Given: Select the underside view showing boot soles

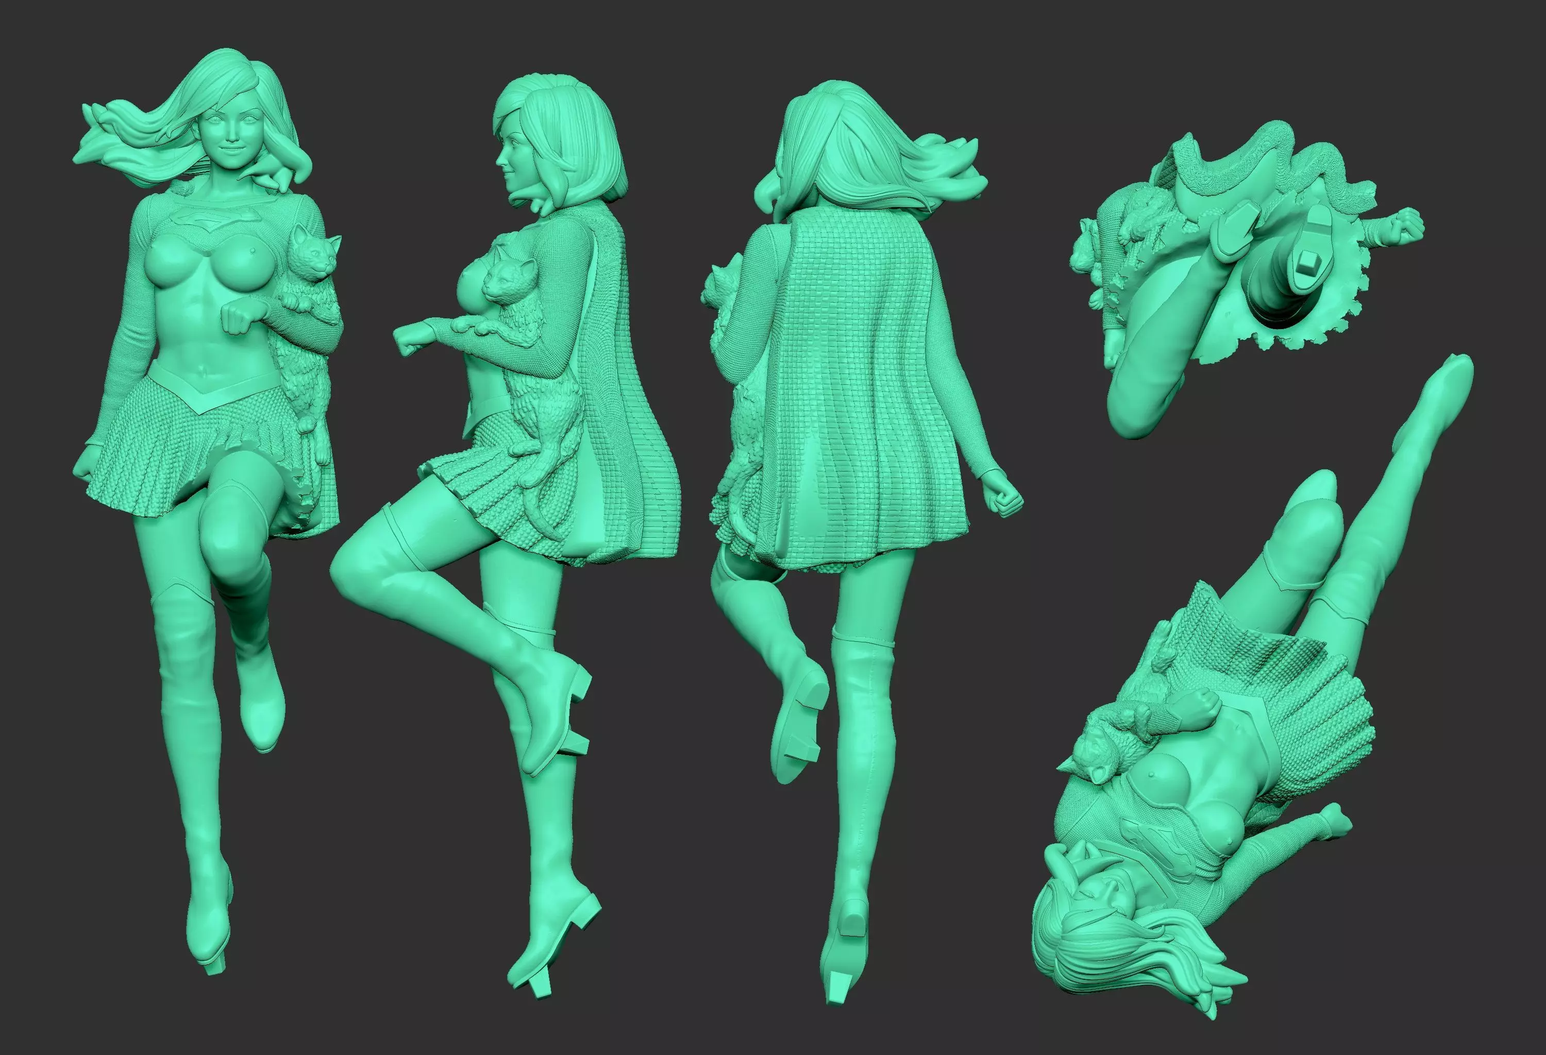Looking at the screenshot, I should tap(1247, 279).
